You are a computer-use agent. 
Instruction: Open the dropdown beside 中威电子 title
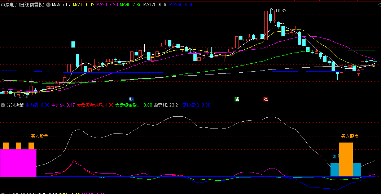tap(48, 5)
